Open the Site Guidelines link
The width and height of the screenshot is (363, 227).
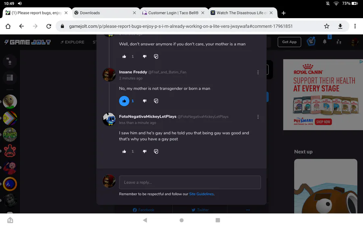[x=201, y=194]
